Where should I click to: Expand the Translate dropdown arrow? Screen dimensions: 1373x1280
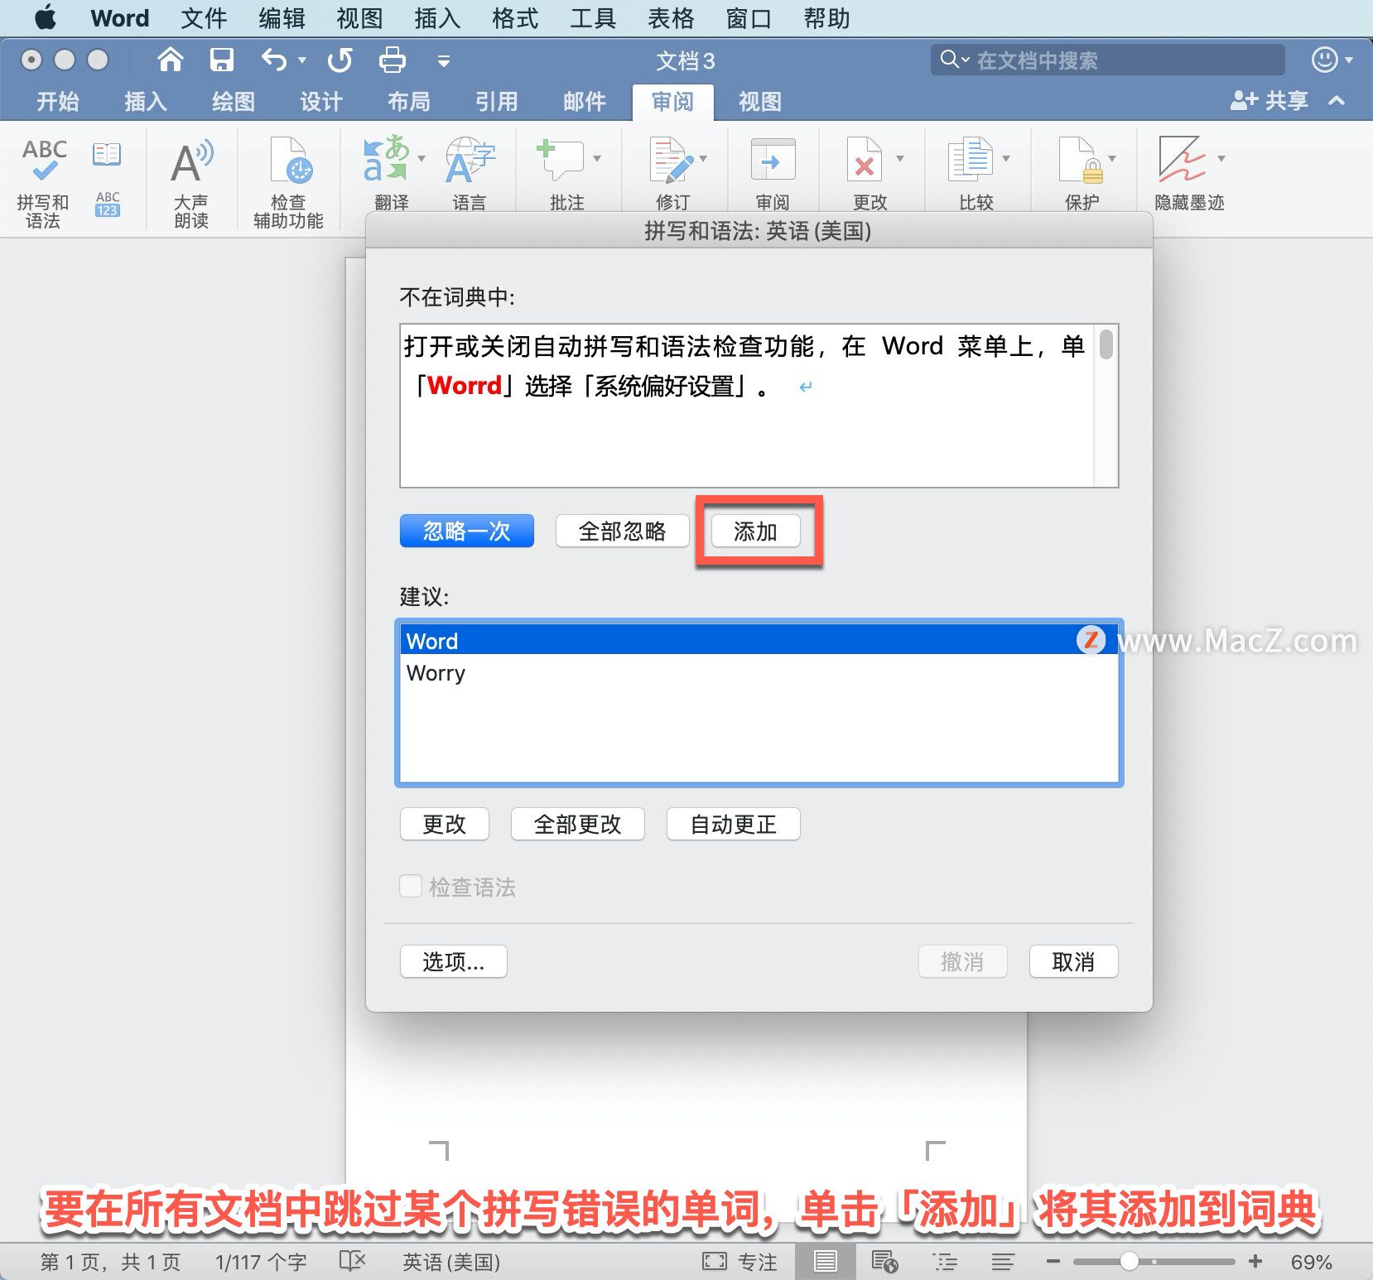(422, 158)
